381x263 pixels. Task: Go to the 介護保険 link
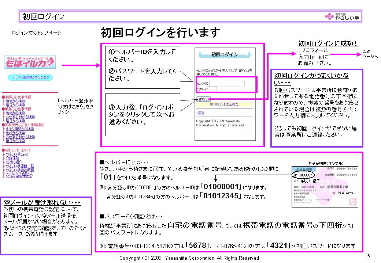[12, 159]
